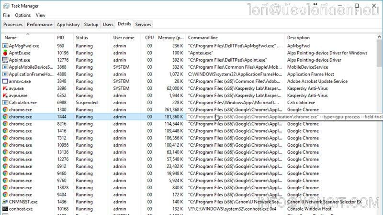Click the Canon IJ Network Scanner Selector description
The height and width of the screenshot is (215, 383).
coord(325,202)
